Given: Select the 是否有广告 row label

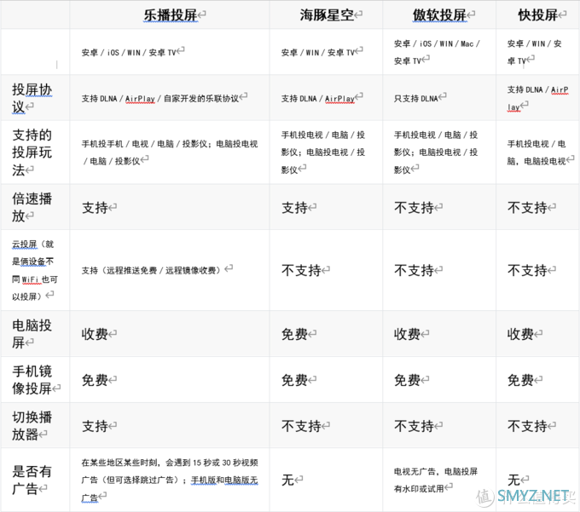Looking at the screenshot, I should pyautogui.click(x=32, y=480).
